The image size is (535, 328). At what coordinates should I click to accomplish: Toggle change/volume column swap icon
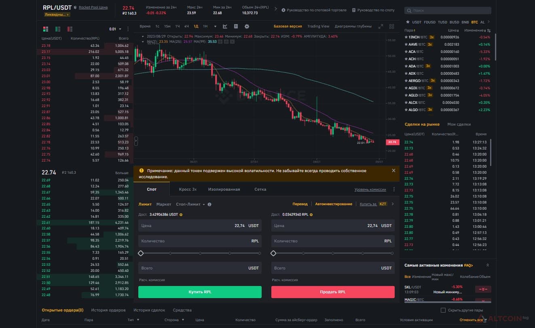pyautogui.click(x=489, y=30)
